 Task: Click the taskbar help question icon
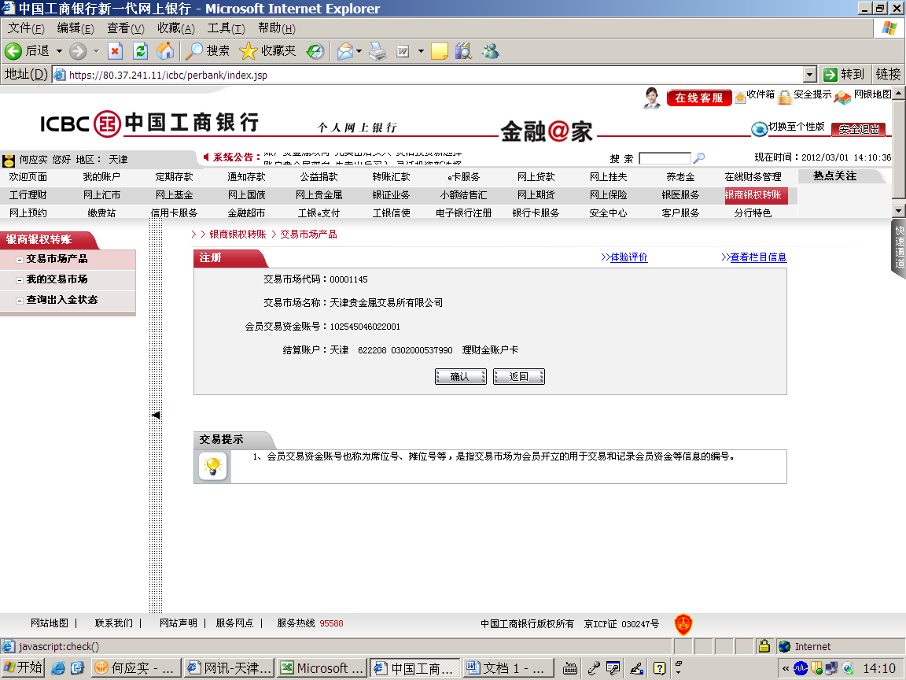[659, 668]
